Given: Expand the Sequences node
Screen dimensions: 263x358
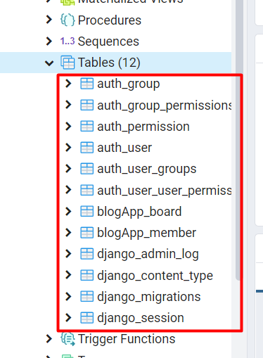Looking at the screenshot, I should coord(49,41).
